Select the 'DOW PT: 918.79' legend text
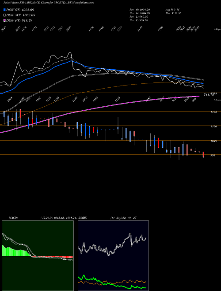This screenshot has width=221, height=291. [19, 20]
